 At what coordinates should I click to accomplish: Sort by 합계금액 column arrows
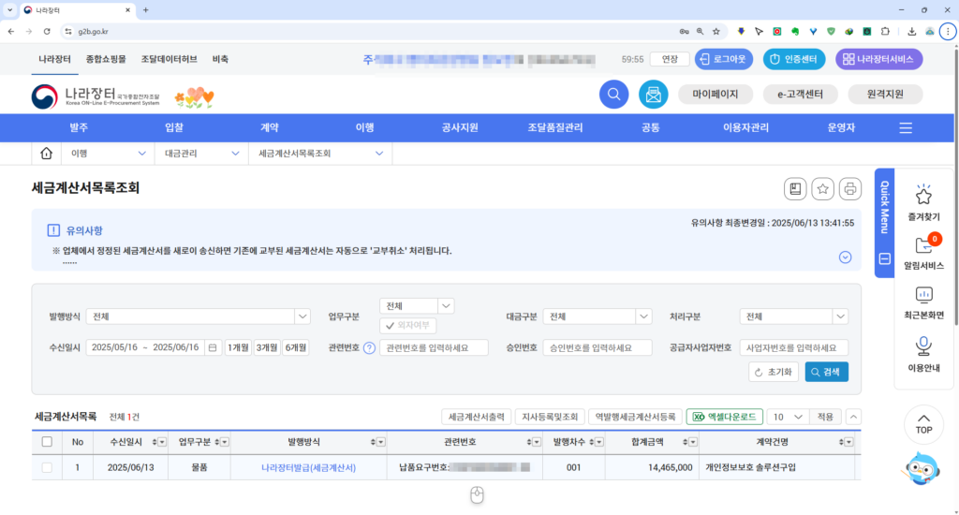click(x=685, y=442)
